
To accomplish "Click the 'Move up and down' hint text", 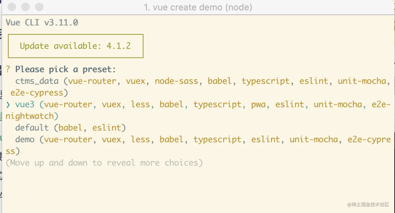I will click(104, 163).
